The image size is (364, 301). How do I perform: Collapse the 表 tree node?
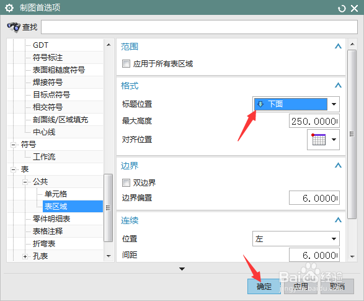pos(13,169)
